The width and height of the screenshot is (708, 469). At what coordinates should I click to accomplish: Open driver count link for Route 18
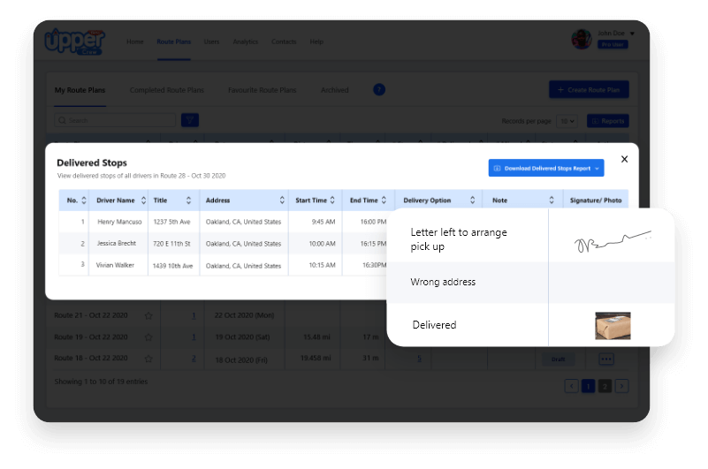(x=194, y=359)
